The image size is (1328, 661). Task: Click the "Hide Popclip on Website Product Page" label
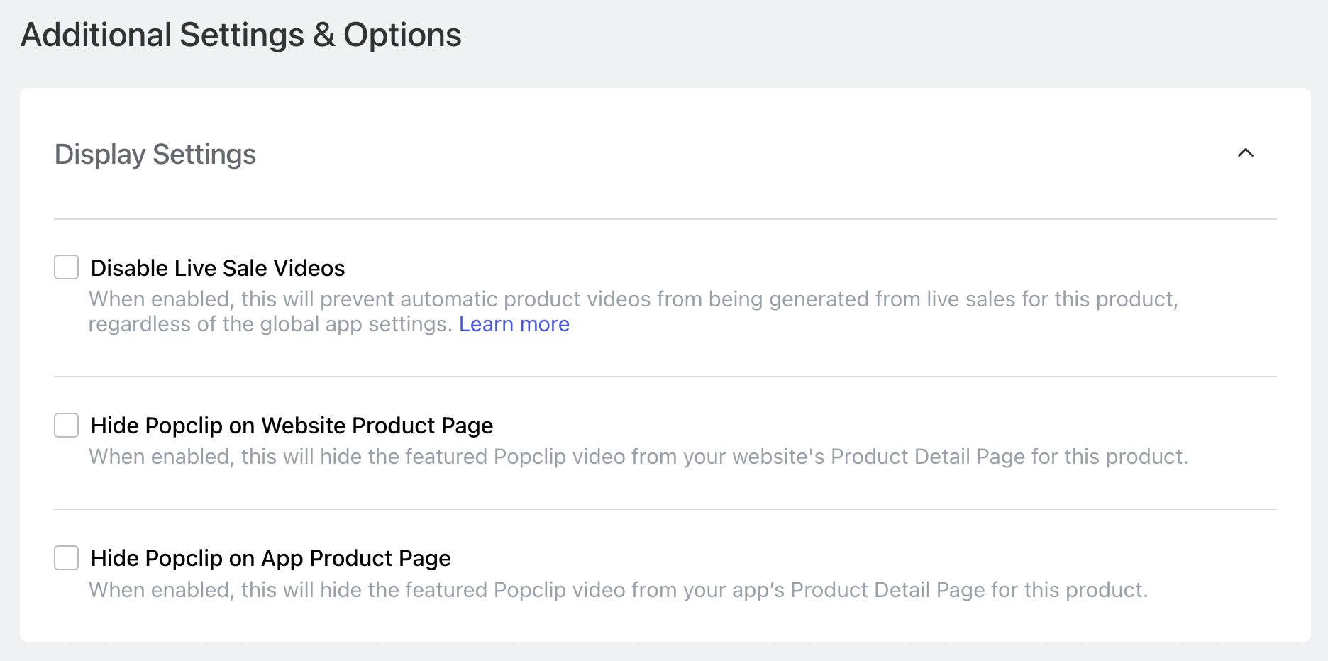point(292,426)
